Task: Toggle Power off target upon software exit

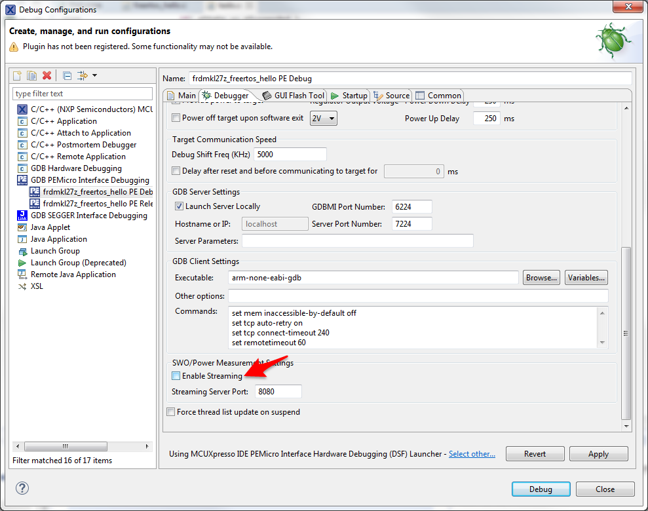Action: pos(176,118)
